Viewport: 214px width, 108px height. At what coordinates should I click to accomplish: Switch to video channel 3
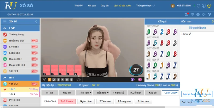pos(58,80)
